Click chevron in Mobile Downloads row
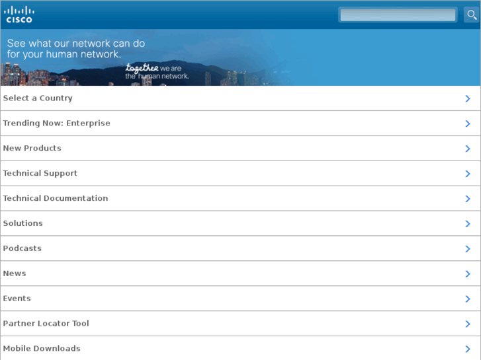 [468, 349]
